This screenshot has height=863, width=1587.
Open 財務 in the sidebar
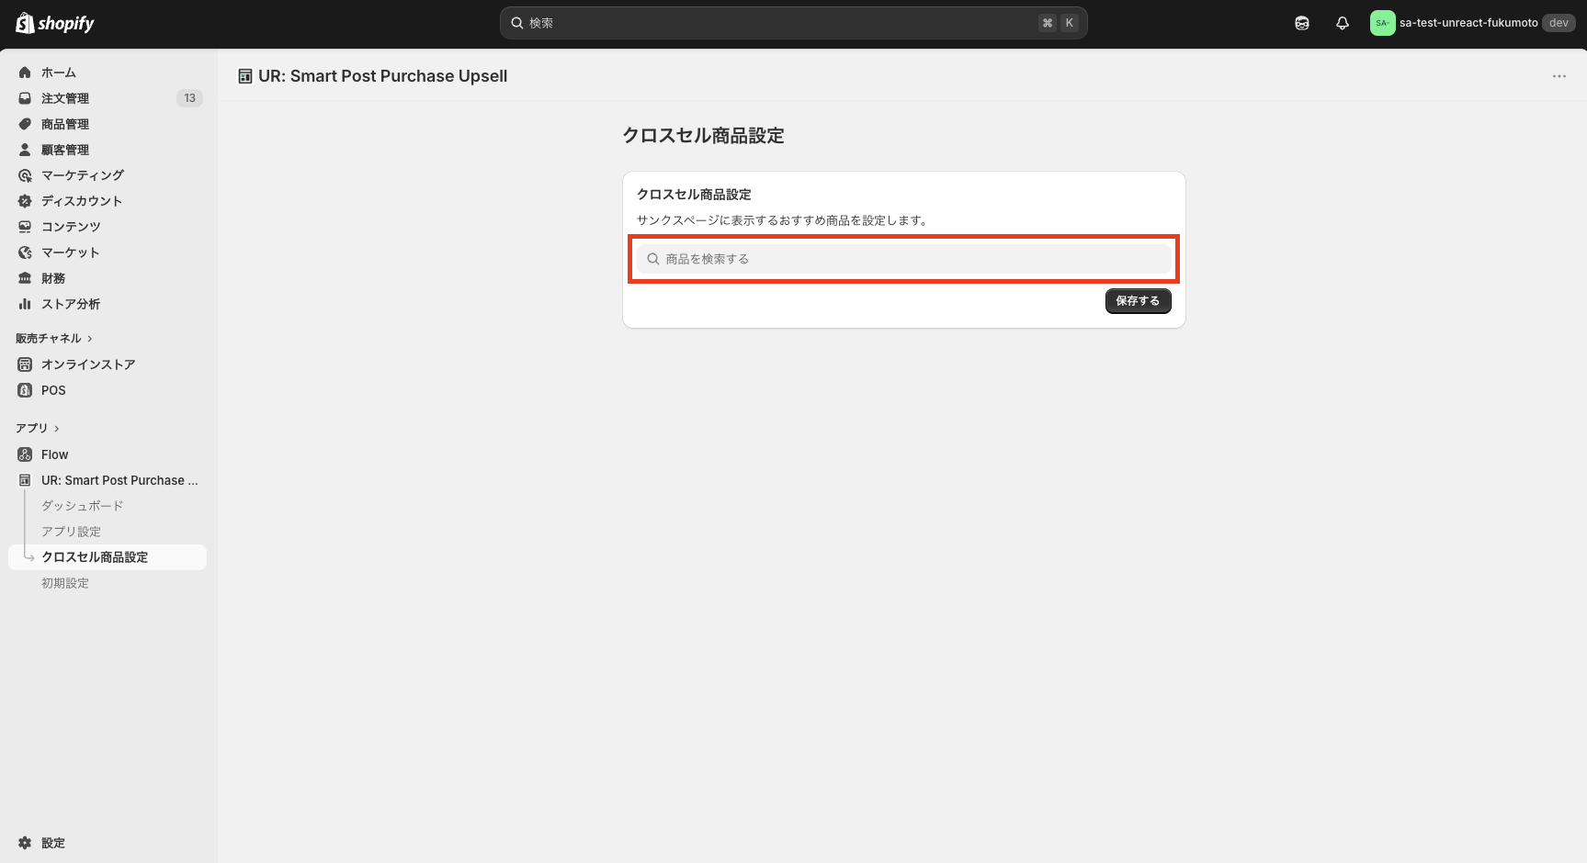[108, 278]
